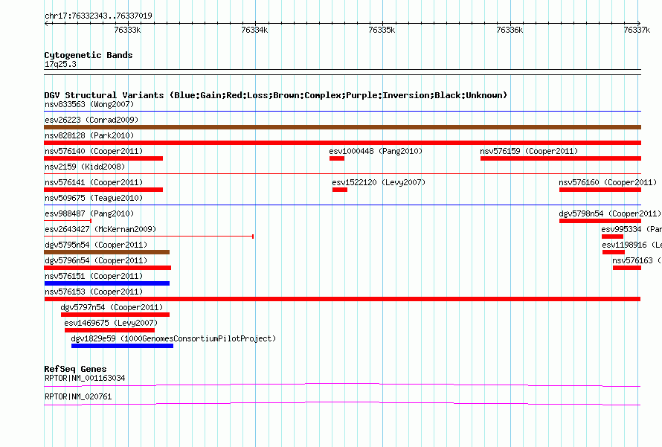Click the red bar under nsv576159
Image resolution: width=662 pixels, height=447 pixels.
(x=561, y=158)
